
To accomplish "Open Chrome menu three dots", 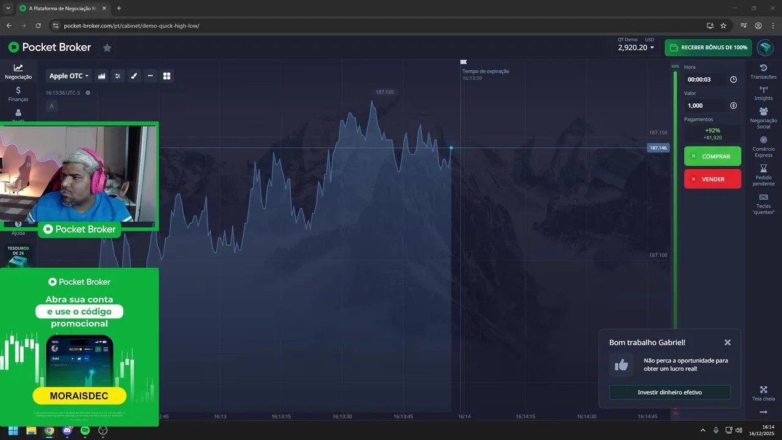I will click(x=773, y=26).
